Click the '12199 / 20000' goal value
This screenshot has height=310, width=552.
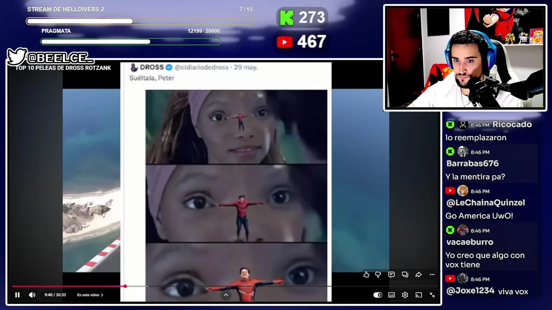[204, 31]
